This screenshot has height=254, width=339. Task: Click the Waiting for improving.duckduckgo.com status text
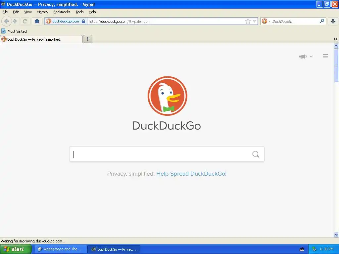[x=33, y=241]
